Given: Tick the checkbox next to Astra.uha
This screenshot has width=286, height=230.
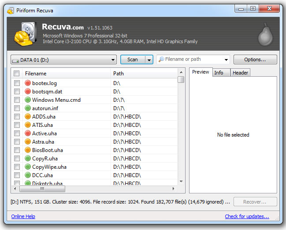Looking at the screenshot, I should tap(17, 142).
